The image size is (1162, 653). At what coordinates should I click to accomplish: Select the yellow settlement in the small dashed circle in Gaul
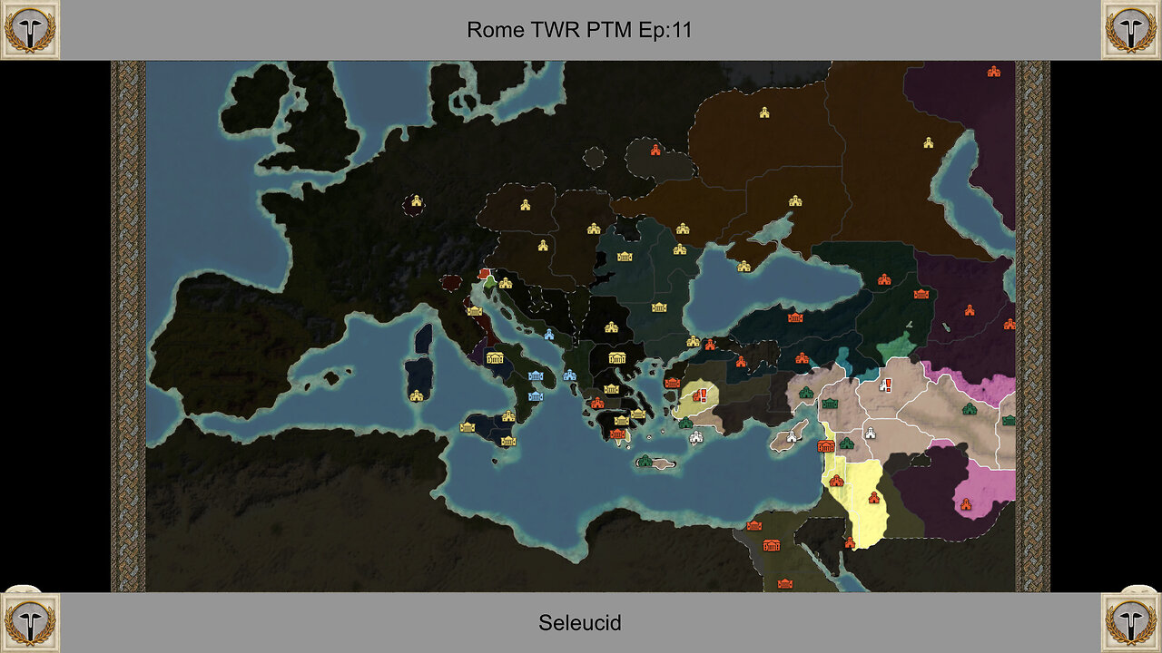[416, 200]
